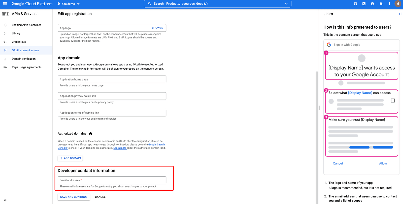
Task: Activate the Cloud Shell icon
Action: (364, 4)
